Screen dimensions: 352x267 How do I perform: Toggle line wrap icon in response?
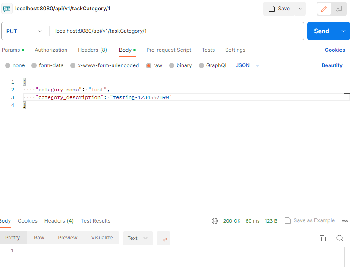pyautogui.click(x=163, y=238)
